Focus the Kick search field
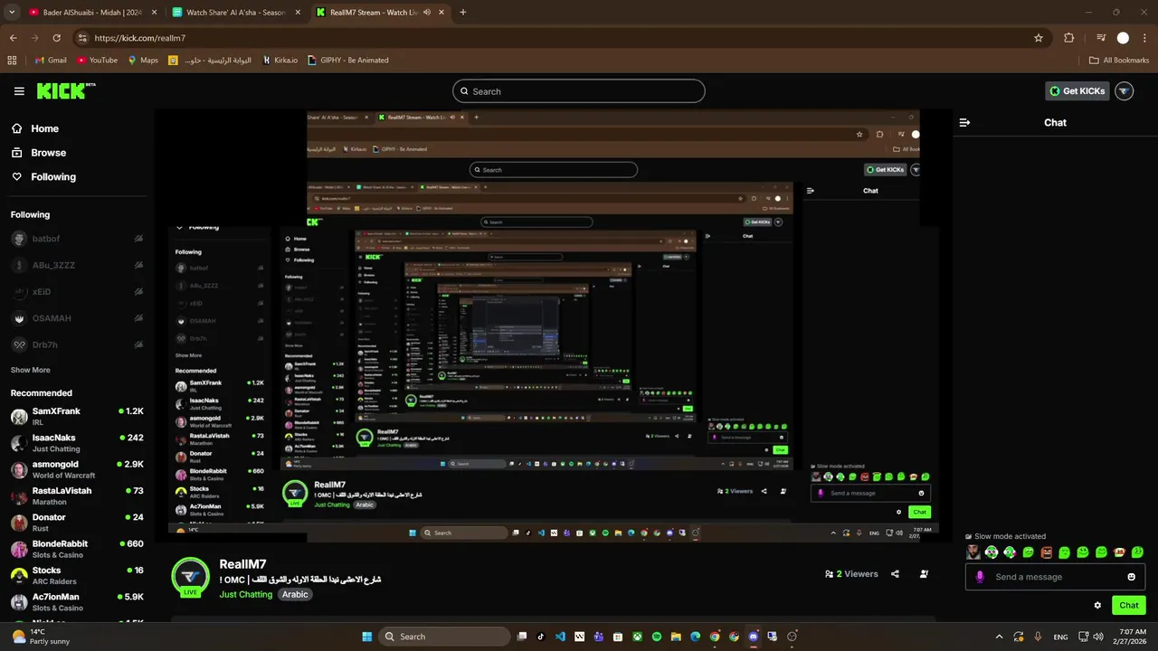Screen dimensions: 1158x651 click(579, 91)
